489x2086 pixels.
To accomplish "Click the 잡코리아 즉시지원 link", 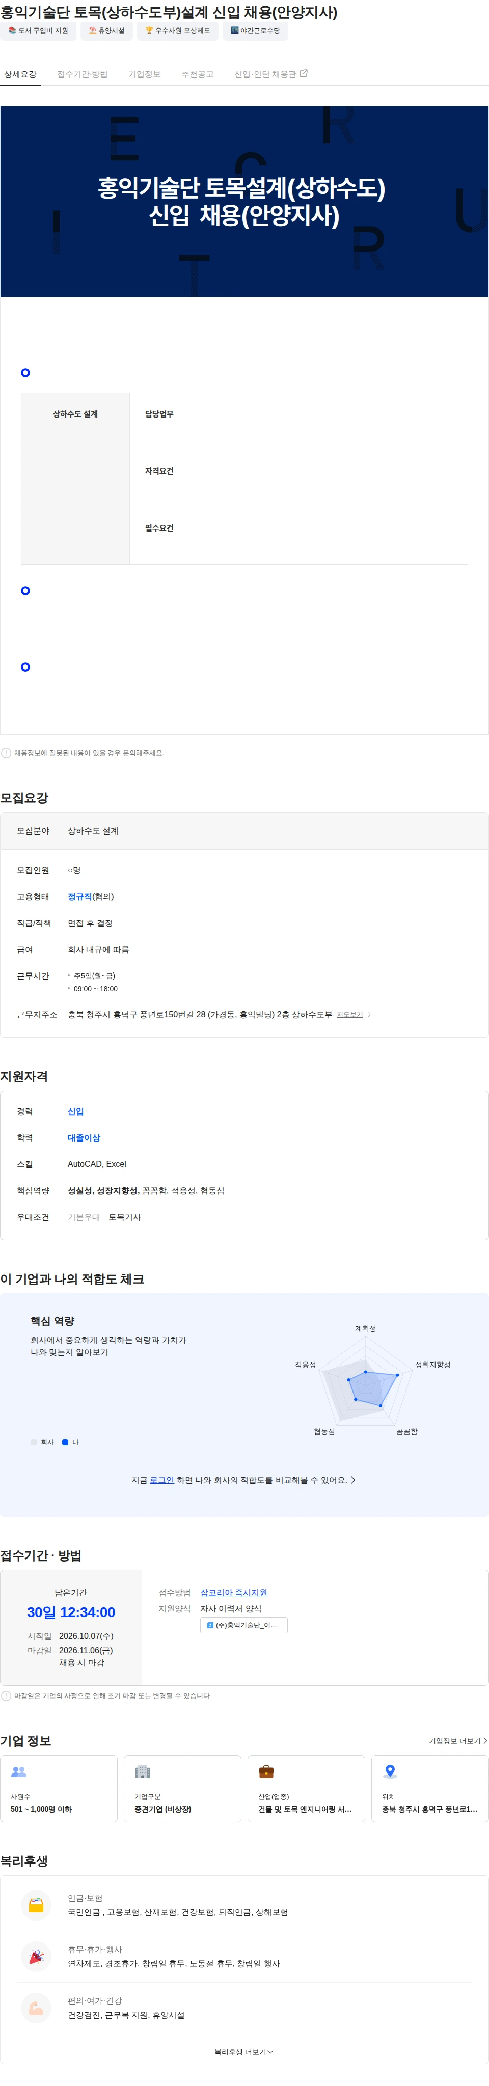I will [x=233, y=1592].
